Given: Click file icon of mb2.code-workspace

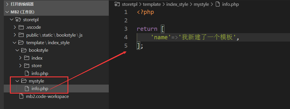Looking at the screenshot, I should click(x=22, y=97).
